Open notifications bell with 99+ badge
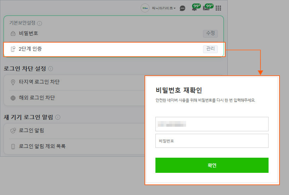Image resolution: width=289 pixels, height=195 pixels. point(194,8)
